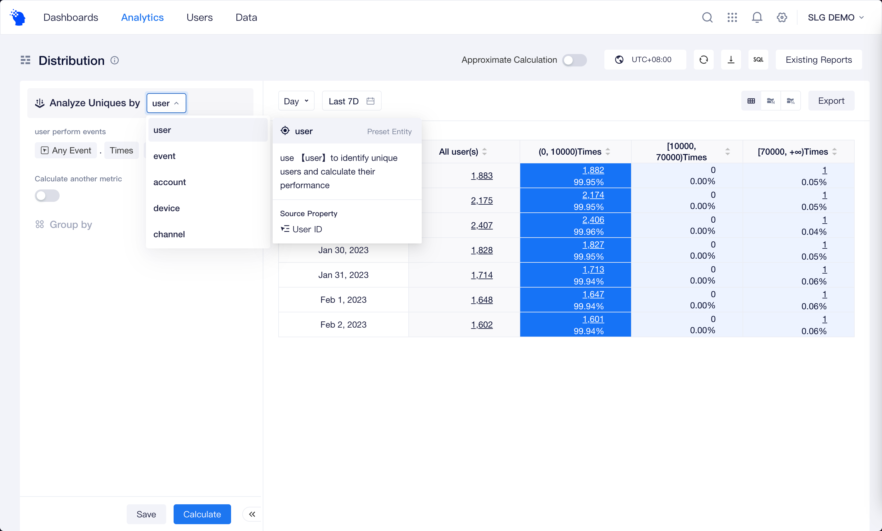882x531 pixels.
Task: Open the 2,175 all users link
Action: pyautogui.click(x=482, y=200)
